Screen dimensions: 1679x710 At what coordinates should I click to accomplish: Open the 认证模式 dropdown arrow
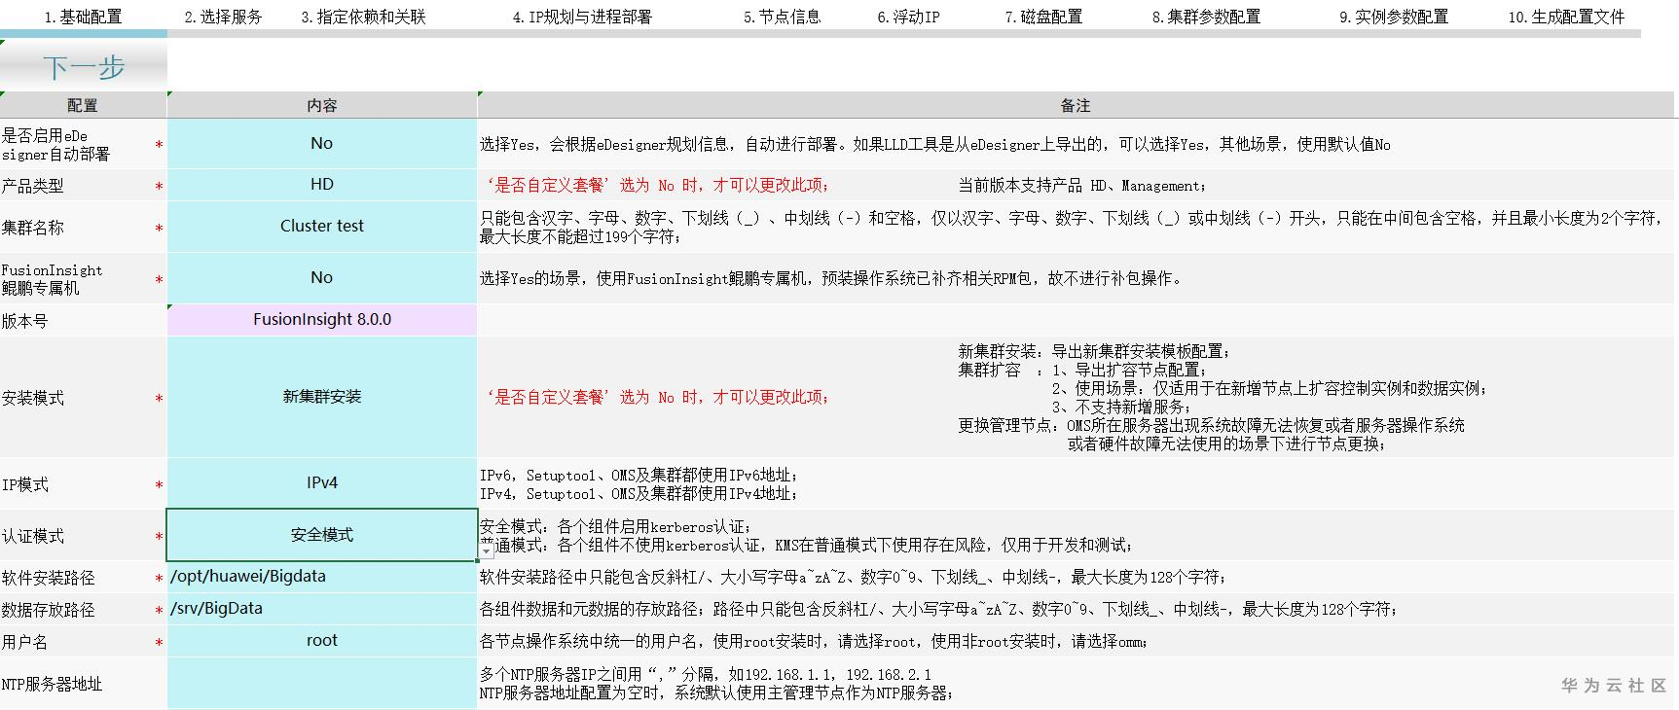pyautogui.click(x=486, y=551)
